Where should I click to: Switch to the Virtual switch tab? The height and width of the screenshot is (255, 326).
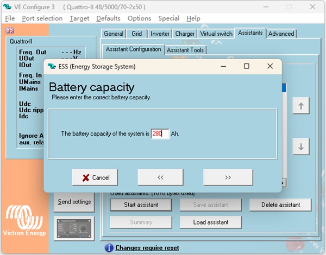click(x=216, y=34)
